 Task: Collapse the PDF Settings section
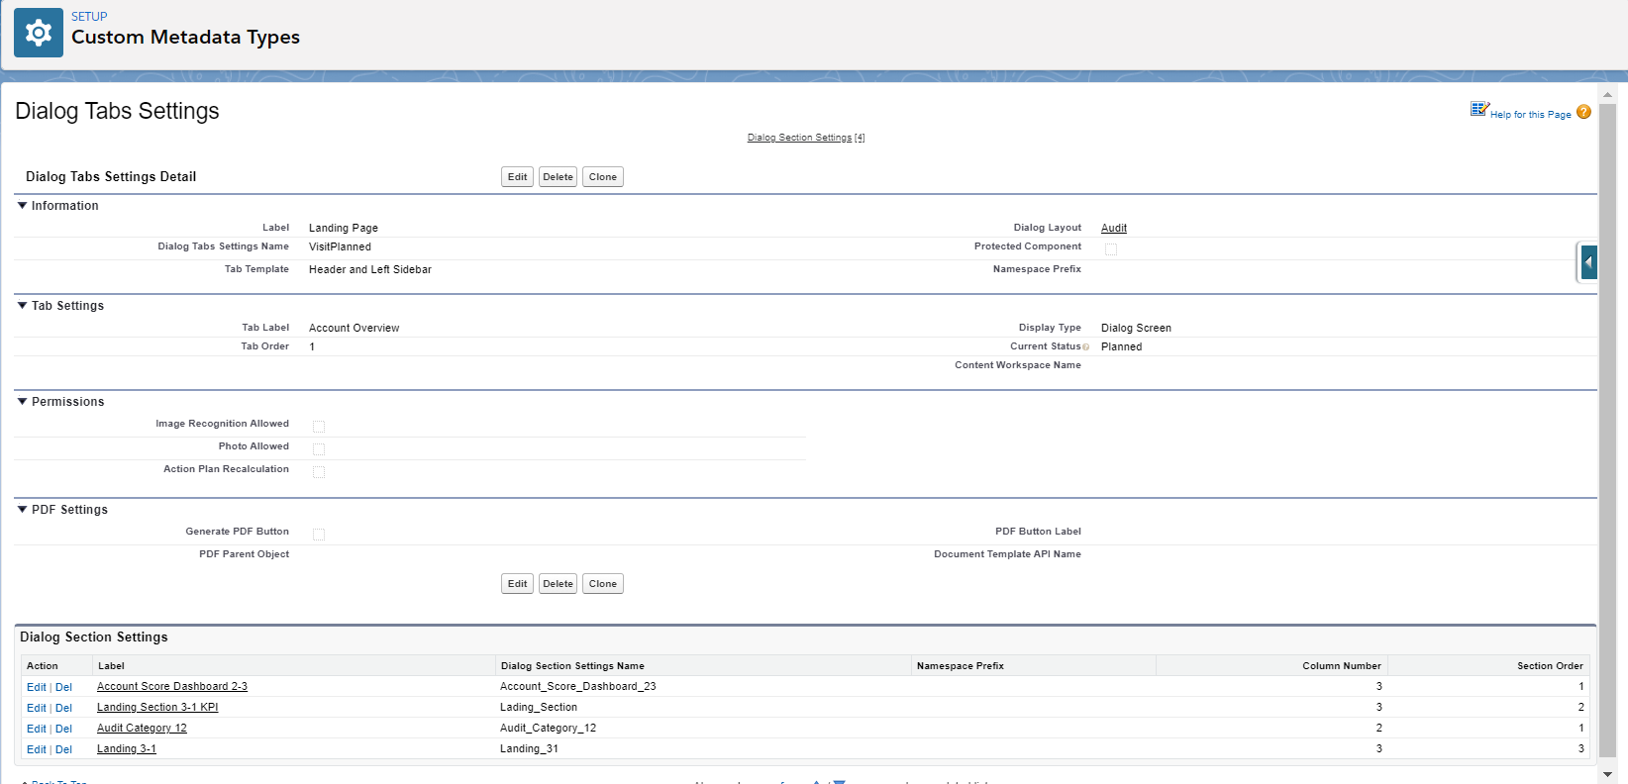(23, 510)
